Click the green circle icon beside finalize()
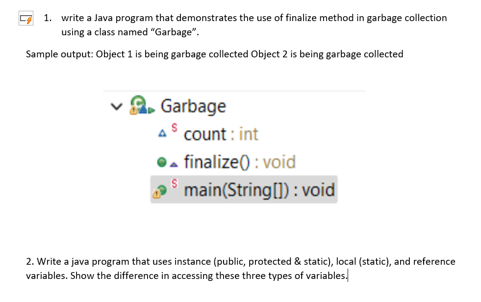This screenshot has width=481, height=302. (x=162, y=162)
